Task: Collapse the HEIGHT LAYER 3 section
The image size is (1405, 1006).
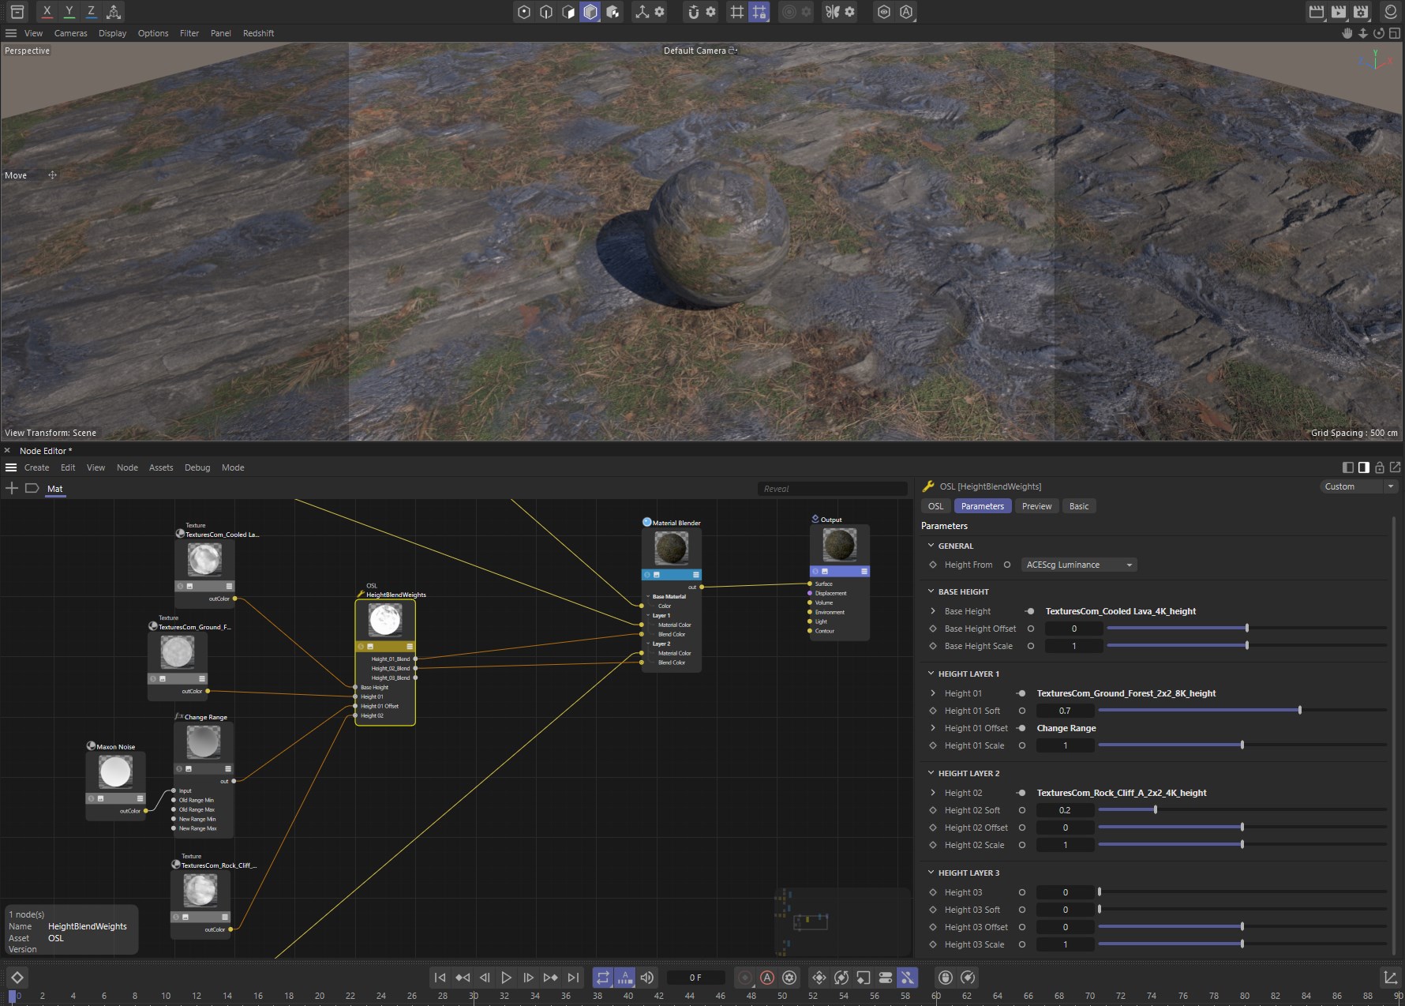Action: coord(931,873)
